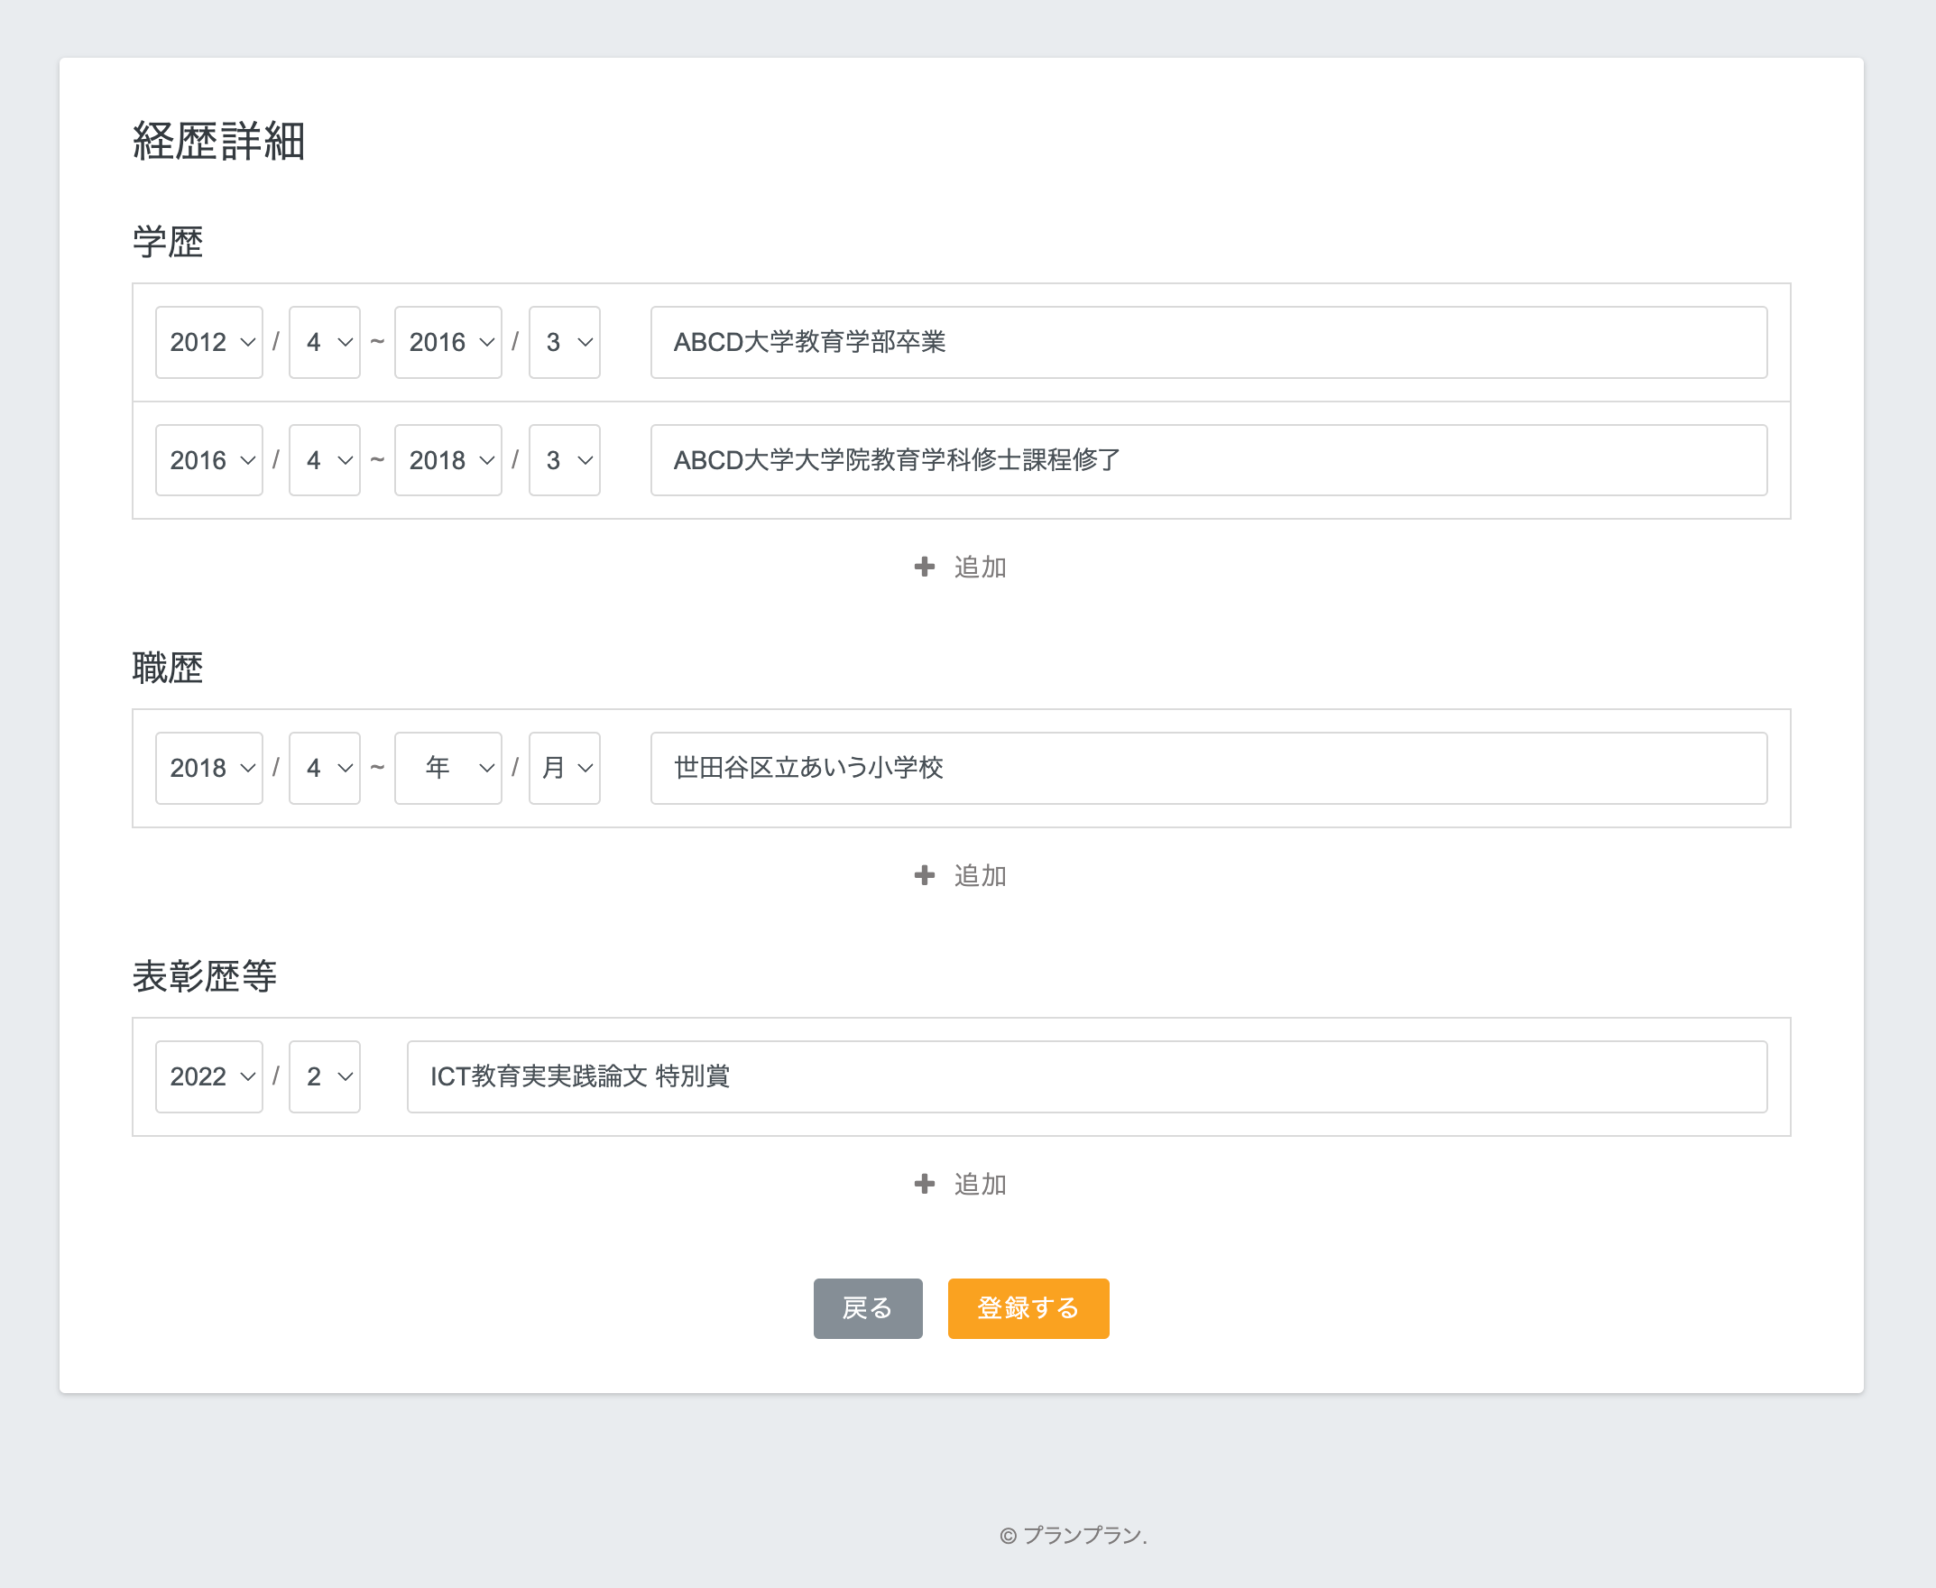Click plus icon under 職歴 section
1936x1588 pixels.
924,875
